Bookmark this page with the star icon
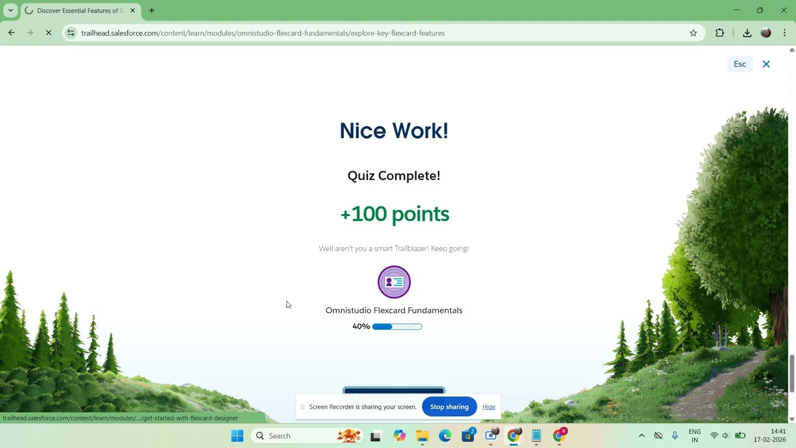The height and width of the screenshot is (448, 796). tap(693, 33)
